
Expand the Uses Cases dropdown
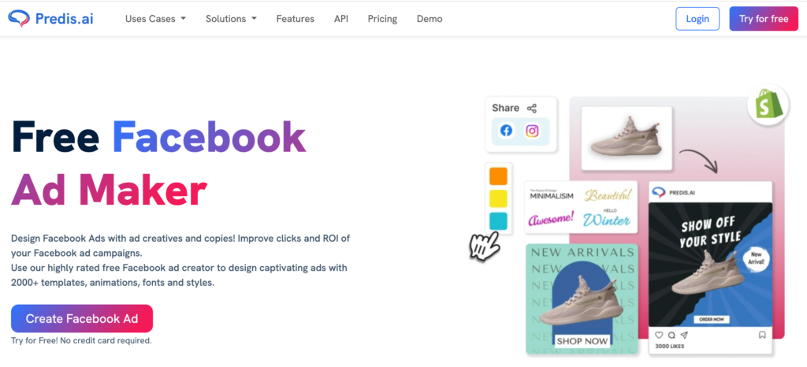(x=155, y=19)
